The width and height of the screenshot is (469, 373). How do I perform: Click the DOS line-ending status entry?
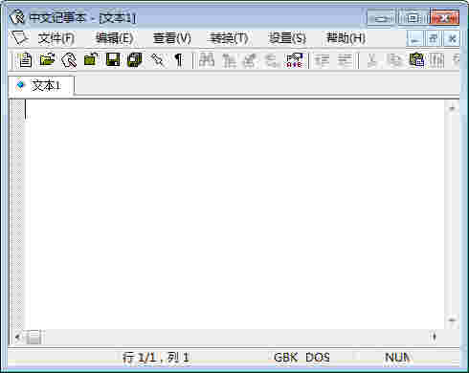(x=318, y=358)
